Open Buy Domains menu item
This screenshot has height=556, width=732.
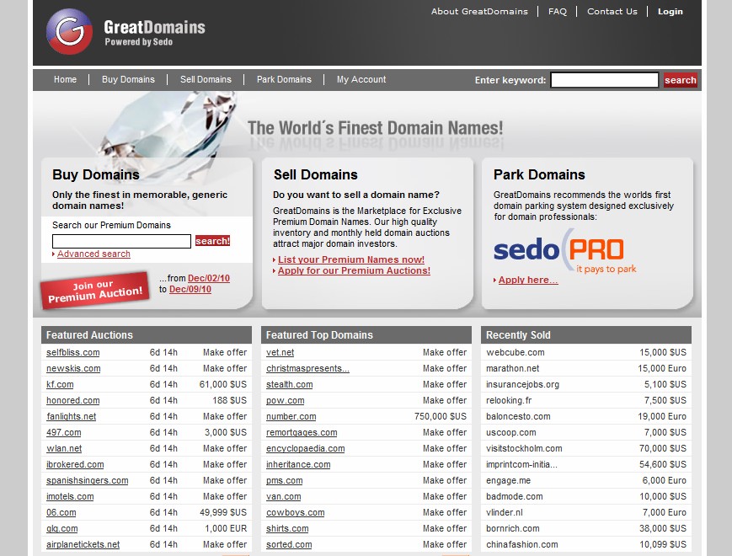[x=128, y=79]
